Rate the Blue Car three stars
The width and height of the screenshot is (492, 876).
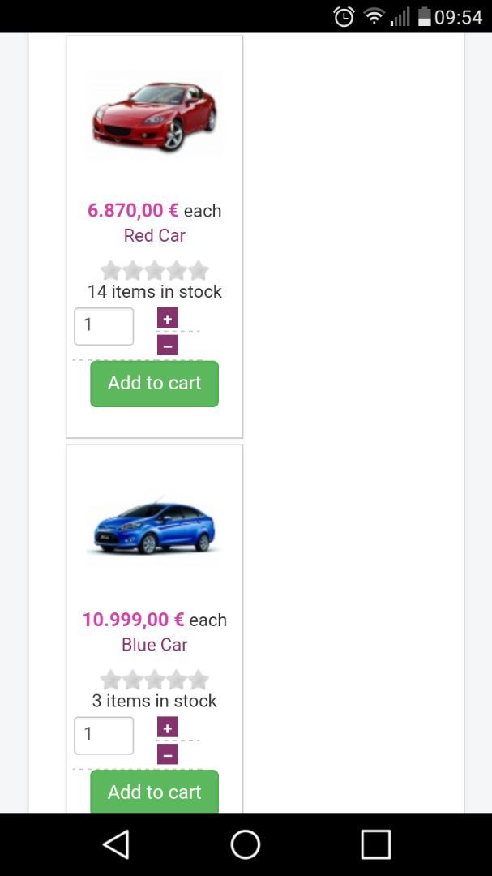coord(155,680)
